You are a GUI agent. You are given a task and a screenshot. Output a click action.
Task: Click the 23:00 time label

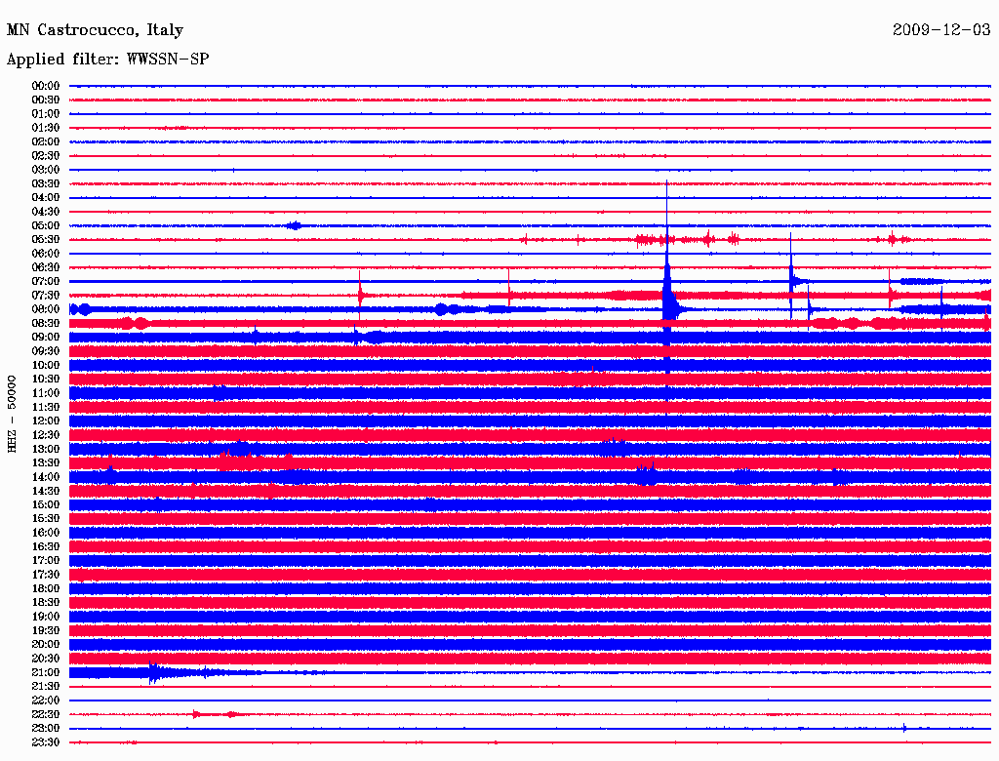[46, 729]
